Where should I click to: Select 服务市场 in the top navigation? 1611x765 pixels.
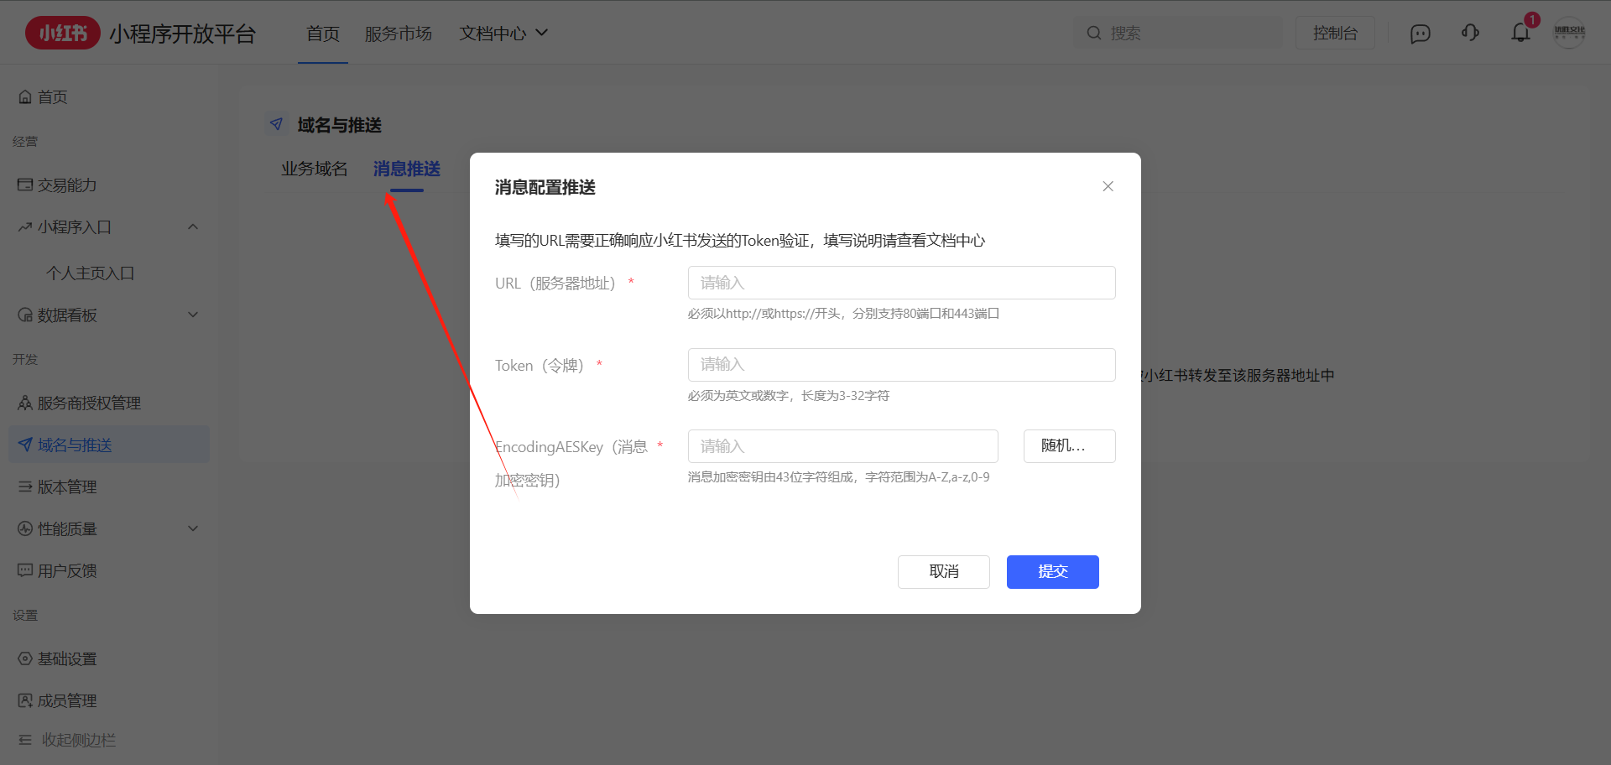(x=398, y=33)
